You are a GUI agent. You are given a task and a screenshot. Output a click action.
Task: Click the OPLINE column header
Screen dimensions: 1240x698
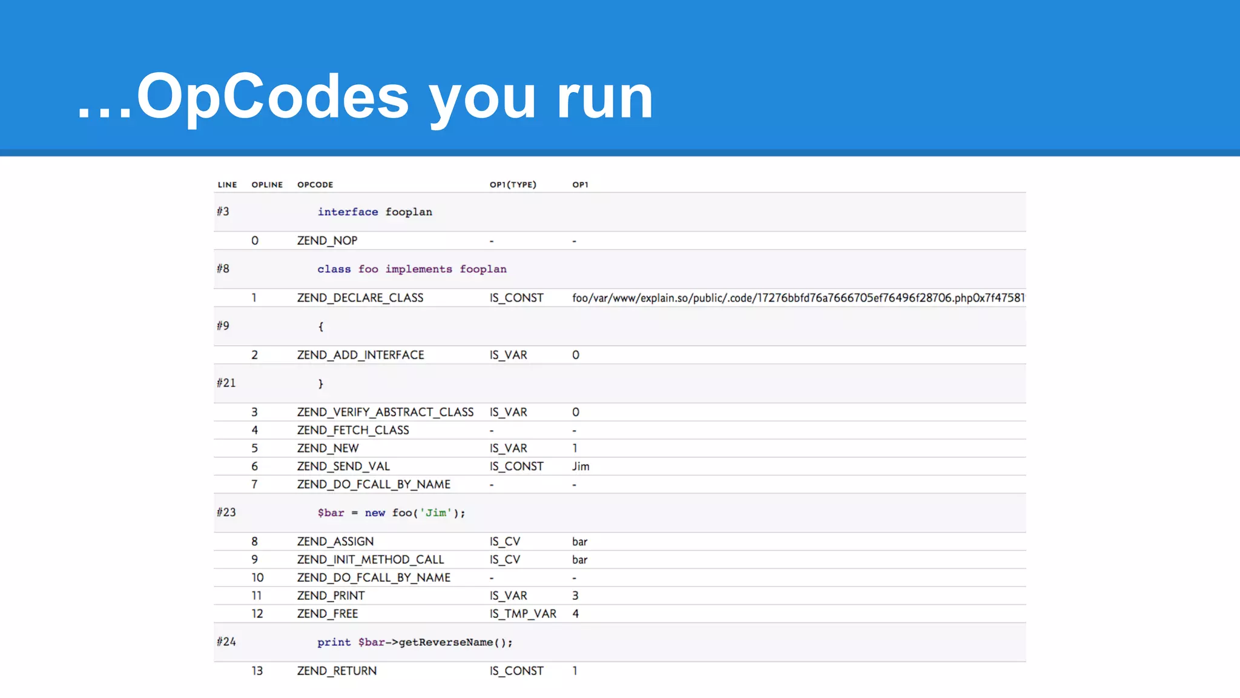267,185
